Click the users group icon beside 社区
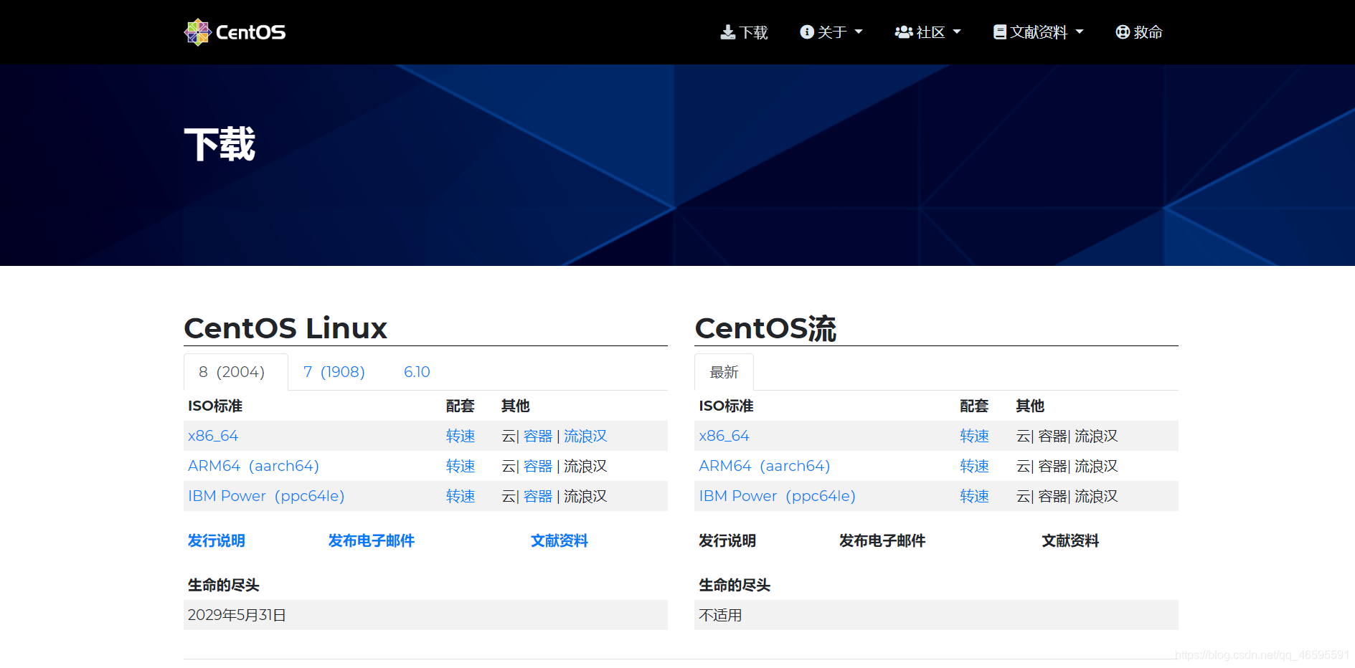 tap(904, 32)
